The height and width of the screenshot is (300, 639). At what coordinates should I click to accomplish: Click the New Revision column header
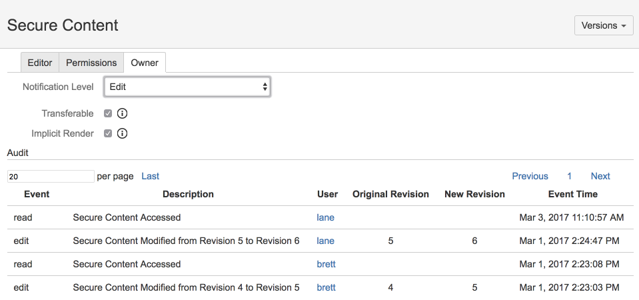[475, 194]
